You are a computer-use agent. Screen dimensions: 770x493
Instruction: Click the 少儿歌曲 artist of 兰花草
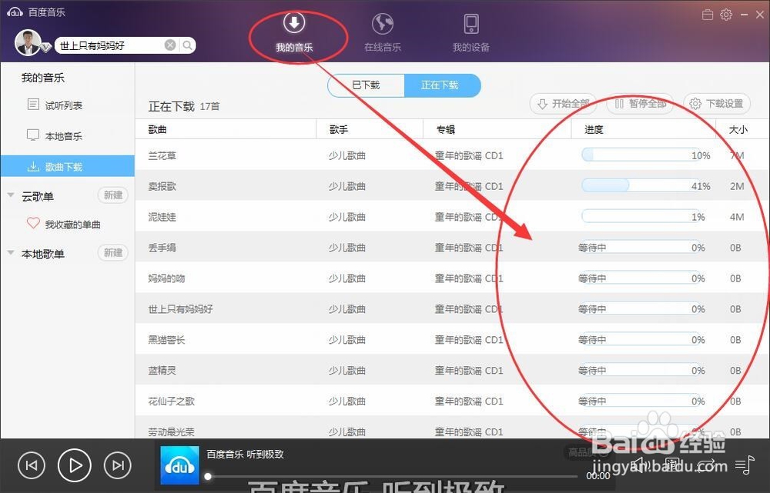[x=347, y=155]
